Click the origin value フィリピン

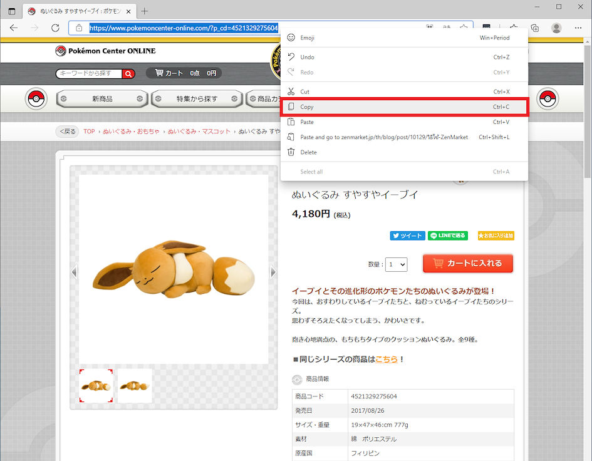[x=365, y=453]
